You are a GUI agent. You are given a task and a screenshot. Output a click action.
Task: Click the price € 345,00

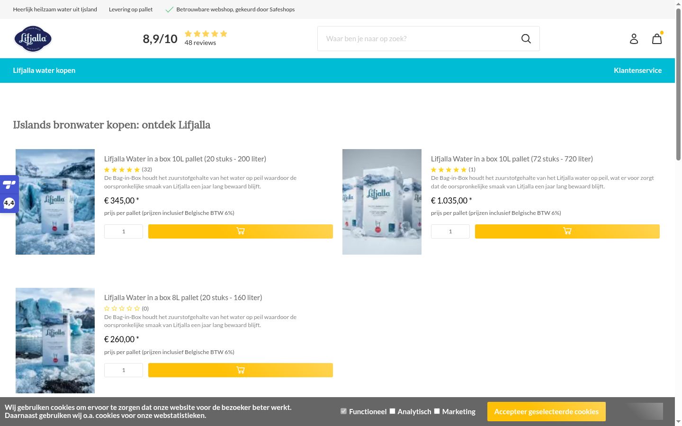point(122,201)
